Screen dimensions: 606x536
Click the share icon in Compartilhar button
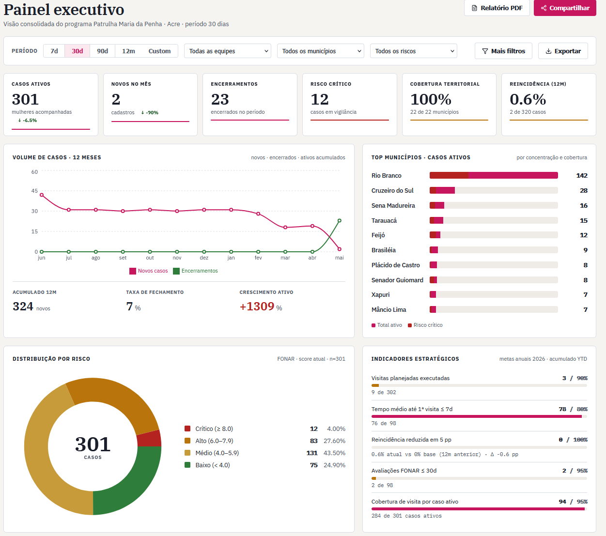pos(544,8)
